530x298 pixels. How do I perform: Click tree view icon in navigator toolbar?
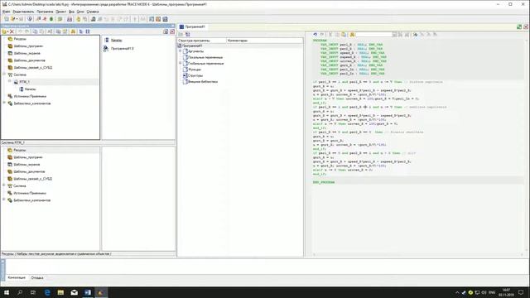point(81,31)
